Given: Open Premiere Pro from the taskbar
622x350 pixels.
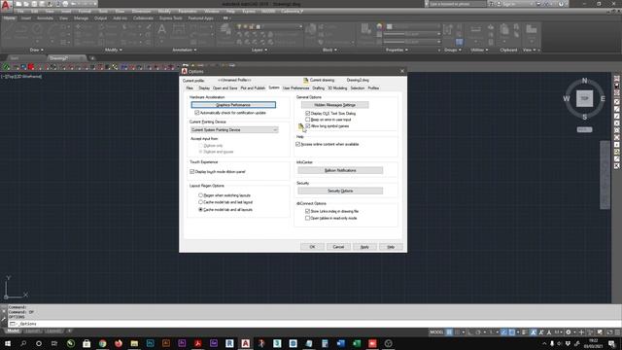Looking at the screenshot, I should (x=182, y=343).
